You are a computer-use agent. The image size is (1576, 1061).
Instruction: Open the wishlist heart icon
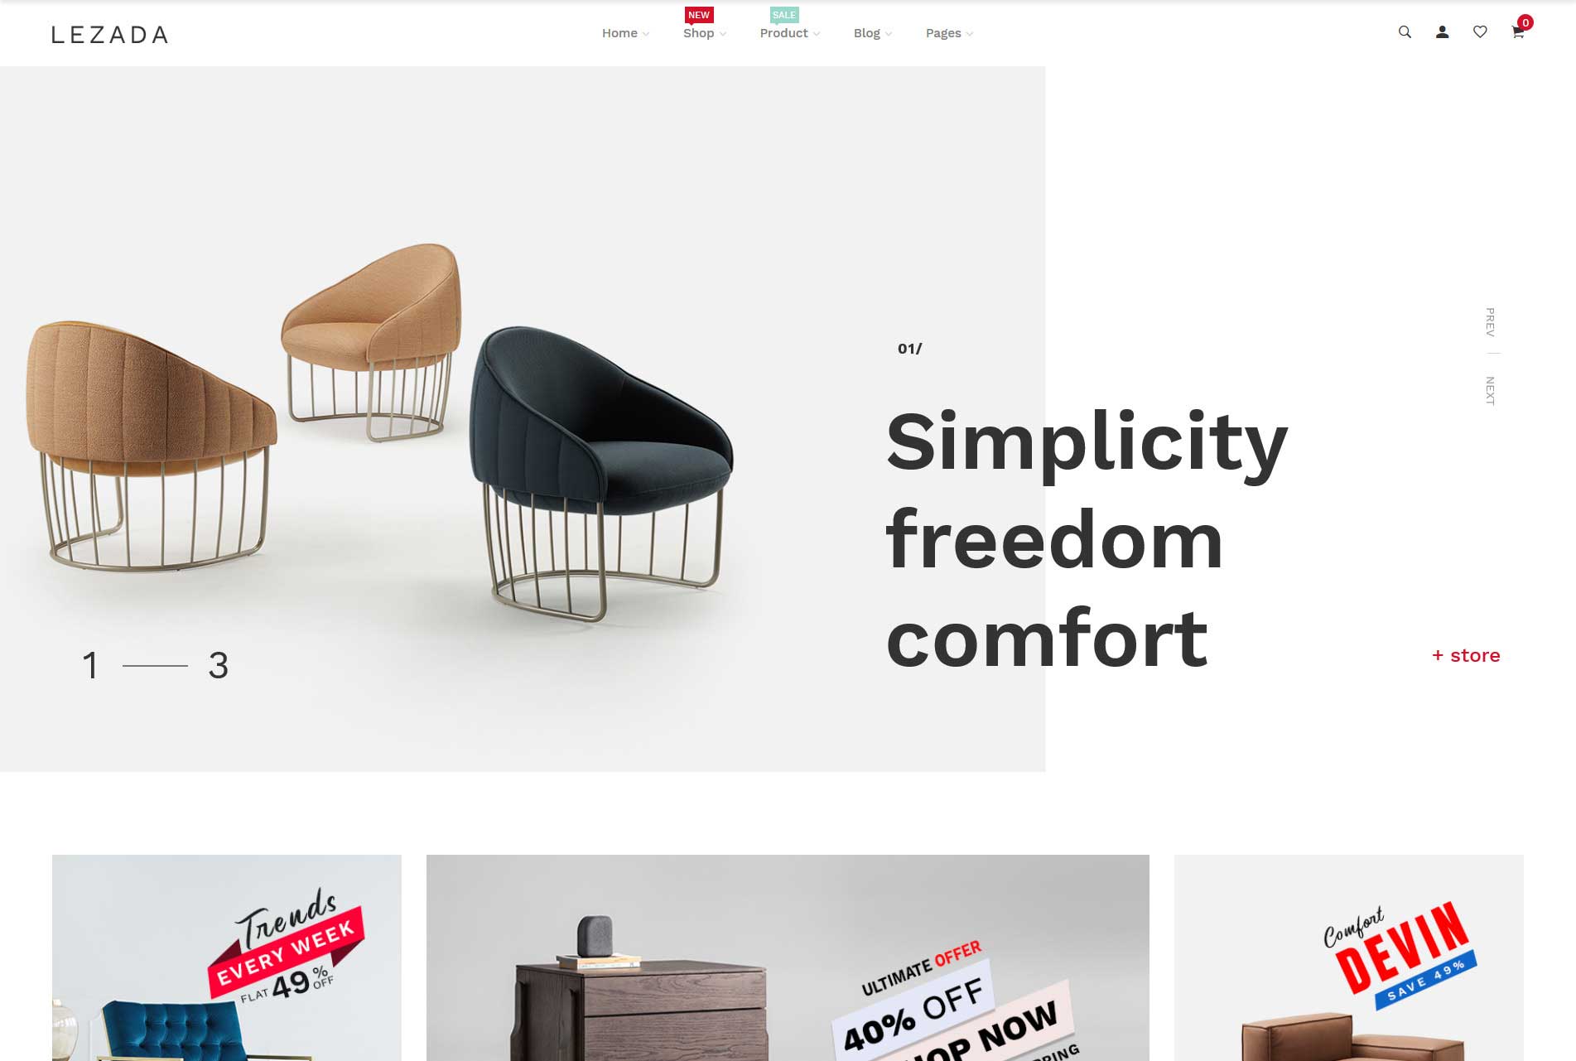click(1480, 32)
